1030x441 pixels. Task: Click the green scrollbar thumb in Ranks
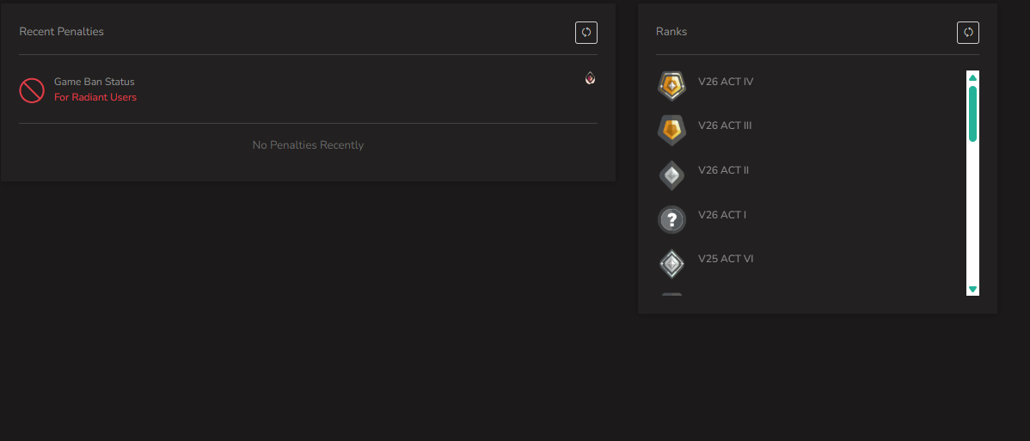[x=973, y=113]
